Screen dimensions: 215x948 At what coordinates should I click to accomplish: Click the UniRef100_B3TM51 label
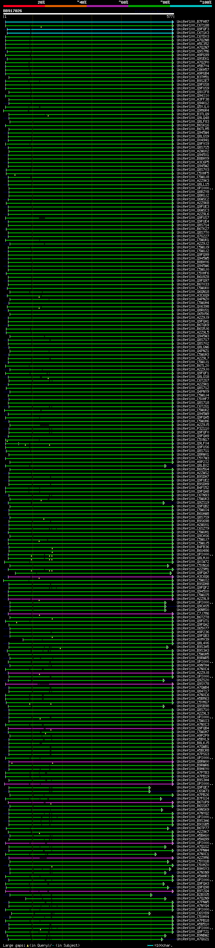tap(193, 77)
